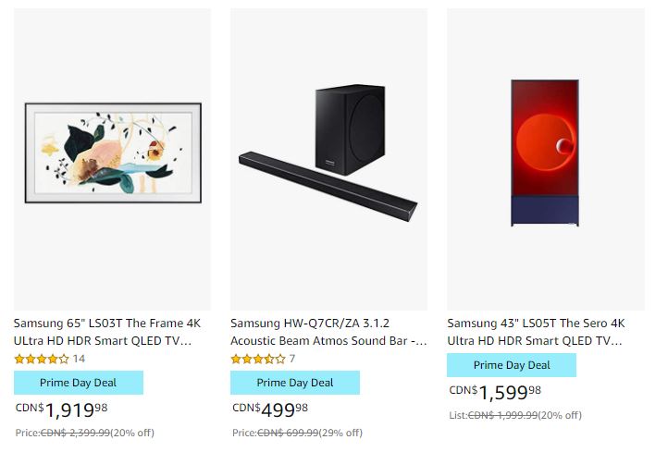Click the crossed-out CDN$ 2,399.99 price
Image resolution: width=668 pixels, height=452 pixels.
coord(76,433)
